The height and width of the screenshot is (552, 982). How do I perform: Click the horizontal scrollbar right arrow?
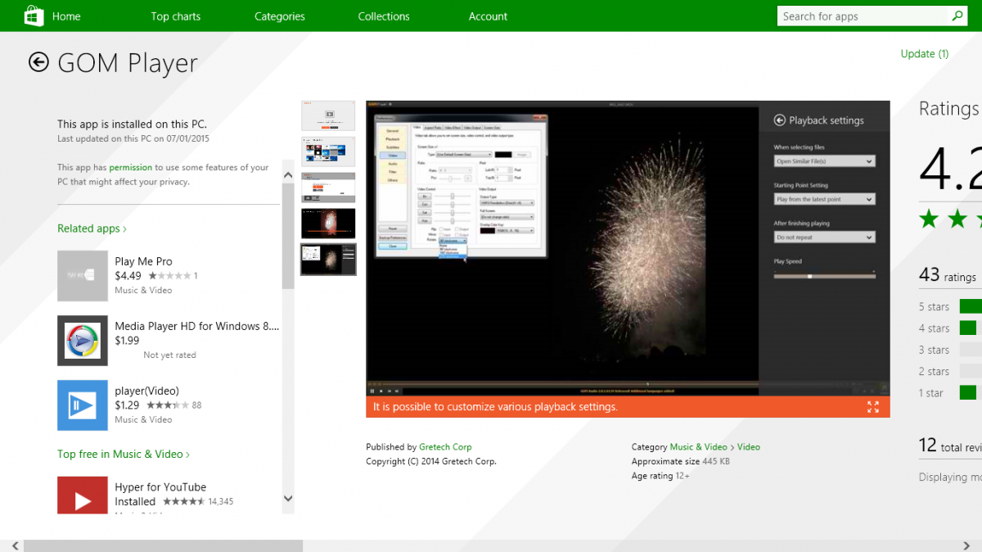[x=967, y=545]
